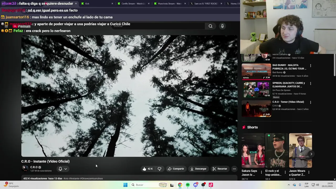The height and width of the screenshot is (189, 336).
Task: Click the YouTube search magnifier icon
Action: 211,26
